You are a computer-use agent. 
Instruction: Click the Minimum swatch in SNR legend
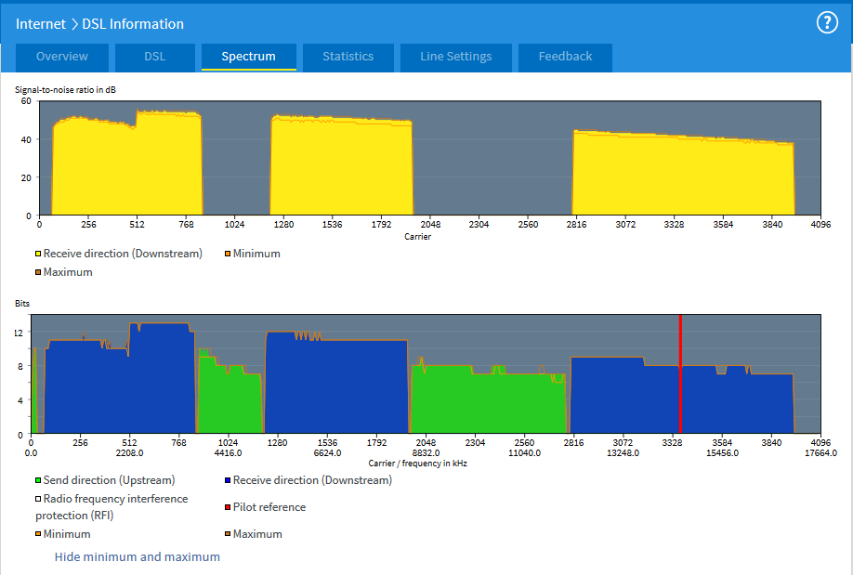click(228, 254)
